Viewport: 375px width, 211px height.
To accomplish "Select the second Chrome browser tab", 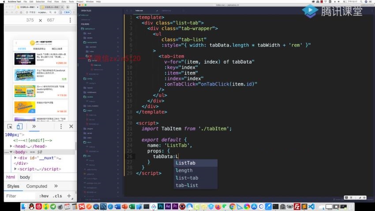I will (x=52, y=7).
